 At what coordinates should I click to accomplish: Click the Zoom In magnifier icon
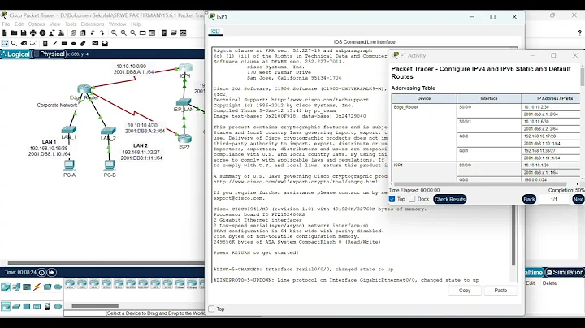point(115,32)
